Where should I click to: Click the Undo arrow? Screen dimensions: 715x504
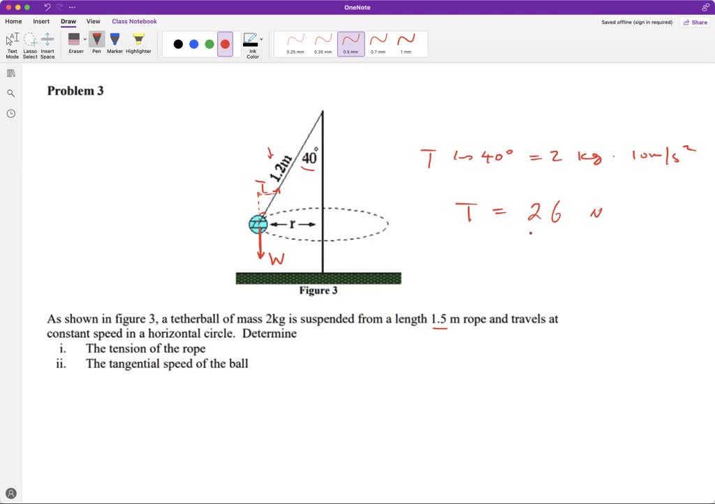[x=46, y=6]
